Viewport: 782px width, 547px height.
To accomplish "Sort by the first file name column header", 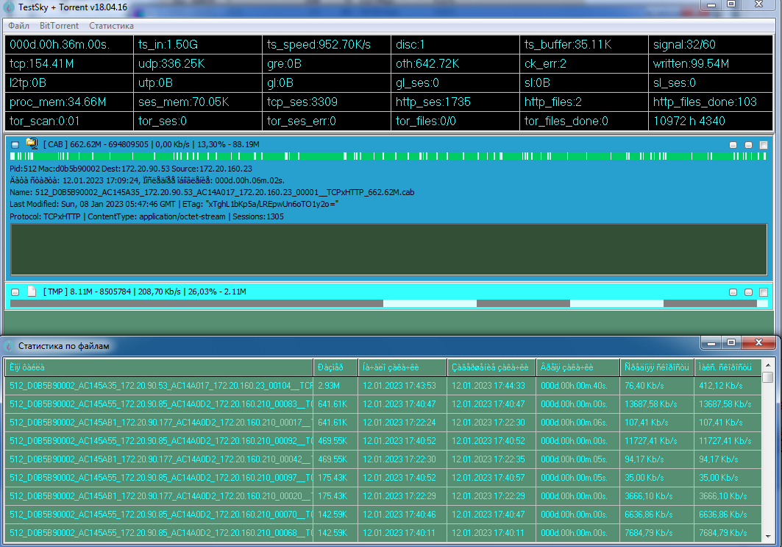I will click(158, 367).
